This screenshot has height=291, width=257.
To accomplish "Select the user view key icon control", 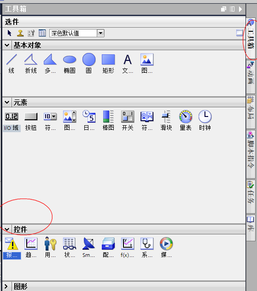I will coord(50,248).
